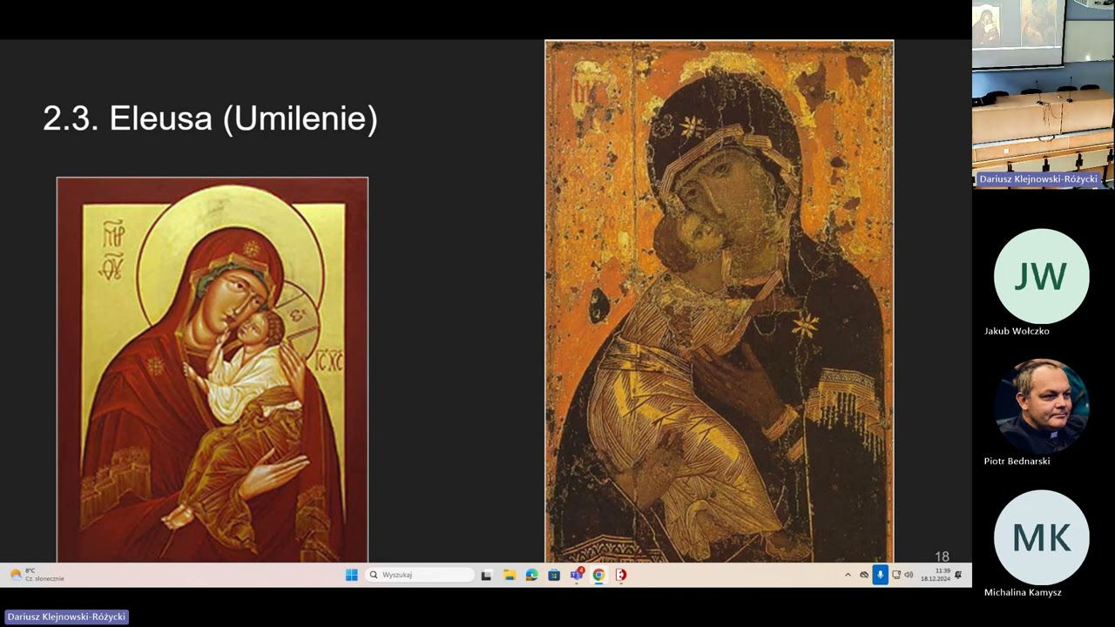Click the slide title 2.3. Eleusa (Umilenie)
Image resolution: width=1115 pixels, height=627 pixels.
pos(210,118)
